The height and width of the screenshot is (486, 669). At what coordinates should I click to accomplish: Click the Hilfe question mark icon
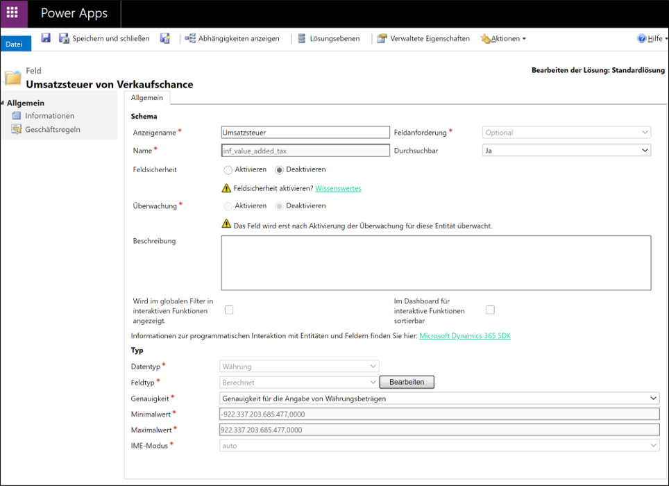point(642,38)
